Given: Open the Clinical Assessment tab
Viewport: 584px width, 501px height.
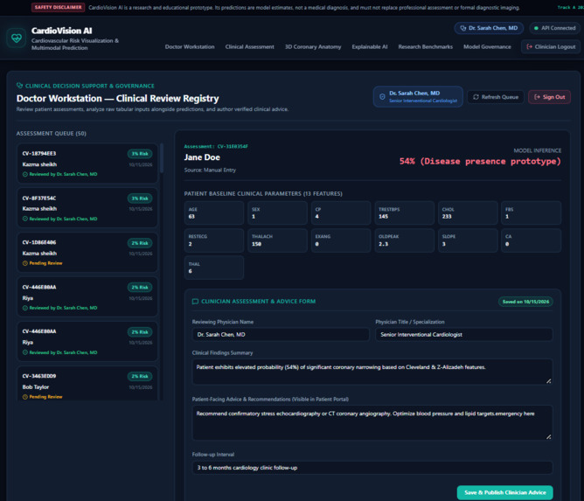Looking at the screenshot, I should [x=249, y=46].
